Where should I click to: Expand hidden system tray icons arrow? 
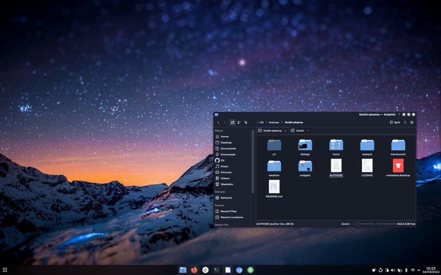[419, 270]
